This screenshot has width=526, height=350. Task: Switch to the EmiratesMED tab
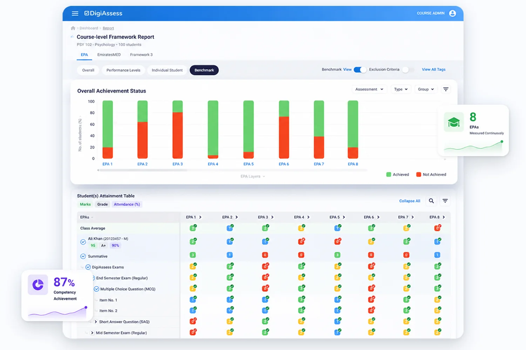tap(109, 55)
